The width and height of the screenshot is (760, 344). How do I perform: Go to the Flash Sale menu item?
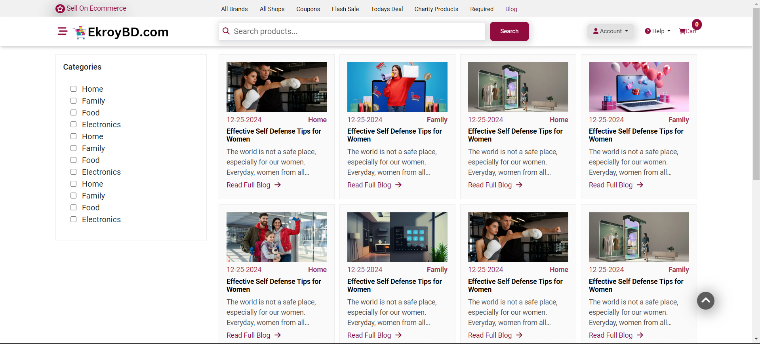345,9
